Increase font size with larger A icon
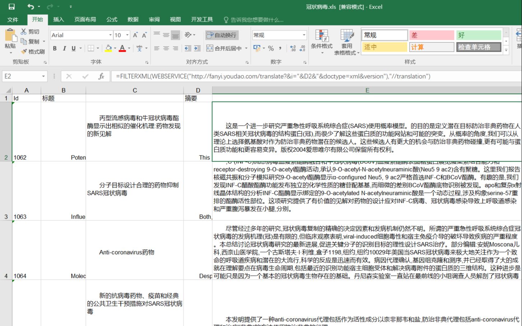 pyautogui.click(x=135, y=35)
